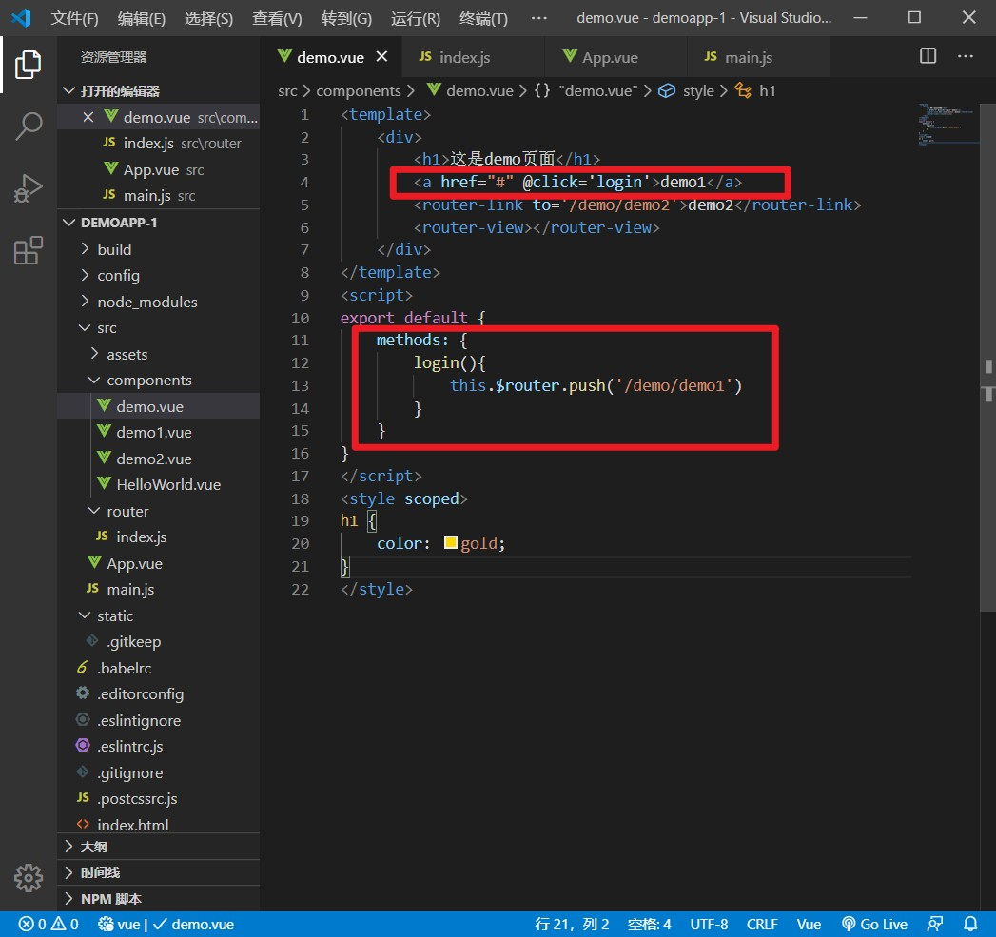Collapse the static folder
996x937 pixels.
pos(159,615)
